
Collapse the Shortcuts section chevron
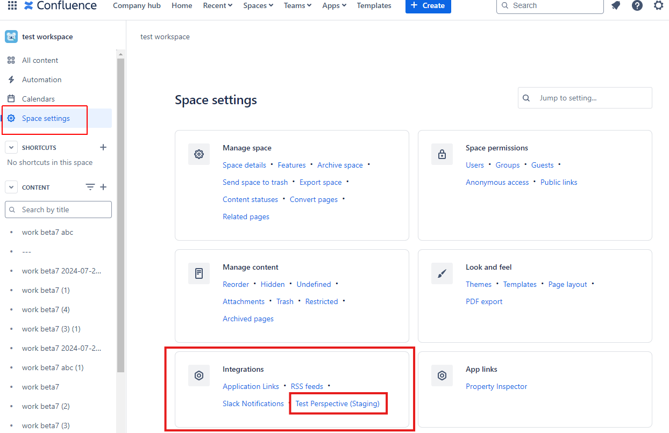(x=12, y=147)
